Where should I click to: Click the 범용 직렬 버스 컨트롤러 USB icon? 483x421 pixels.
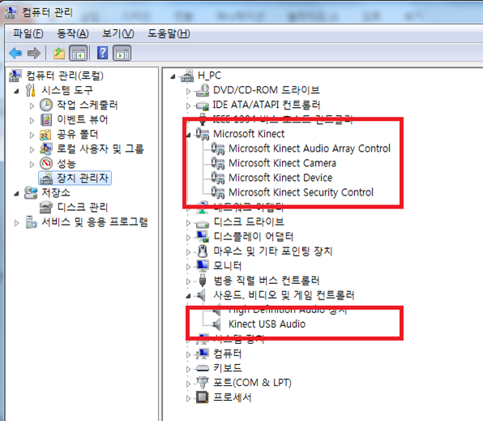click(x=203, y=281)
